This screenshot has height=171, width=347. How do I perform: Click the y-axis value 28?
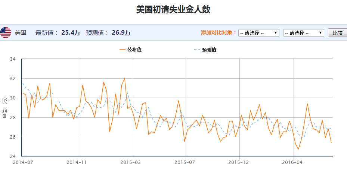click(x=13, y=117)
